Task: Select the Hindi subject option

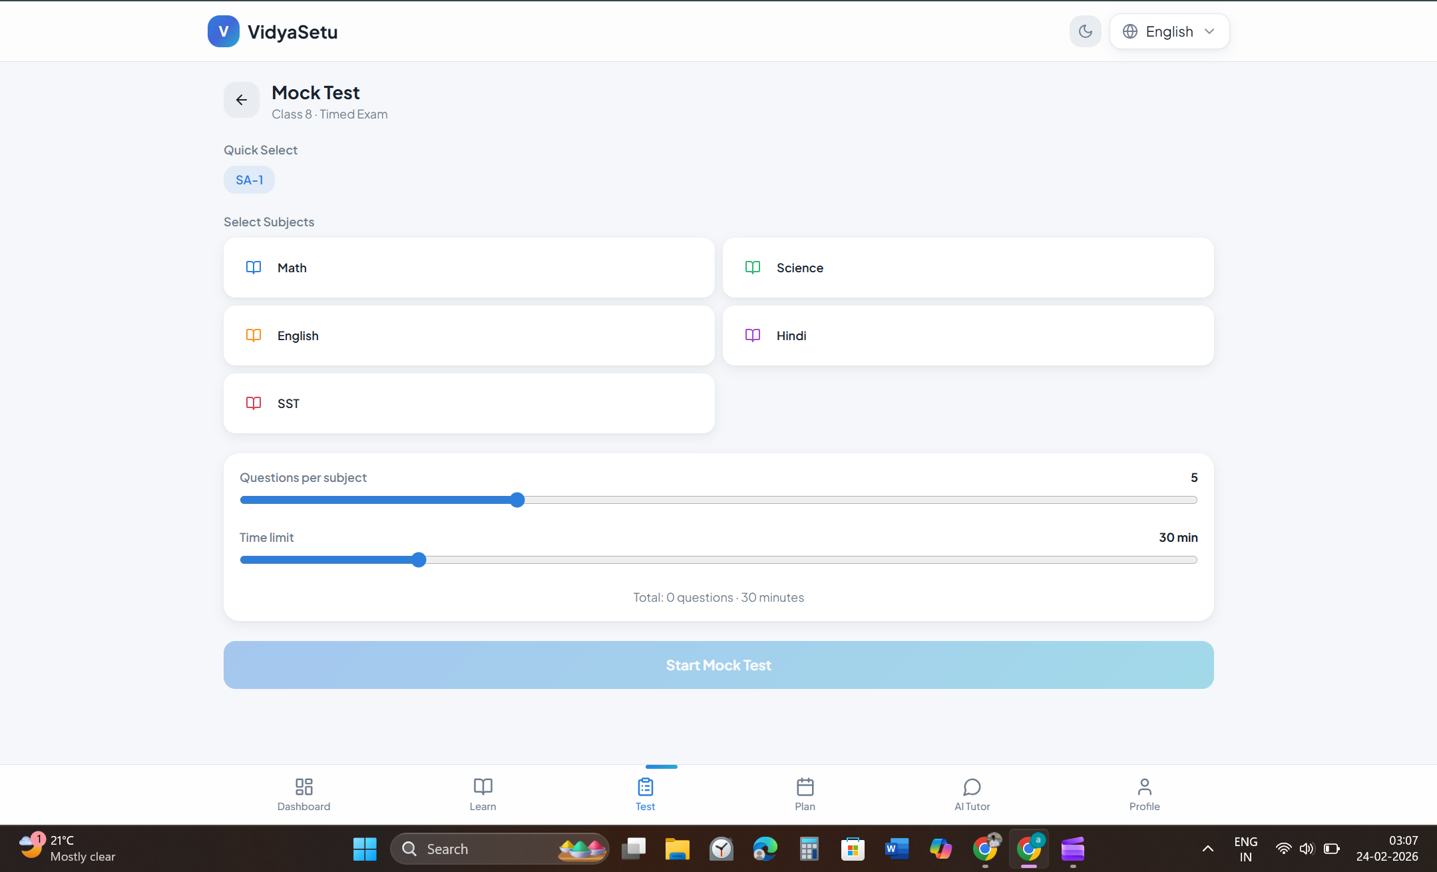Action: [x=968, y=335]
